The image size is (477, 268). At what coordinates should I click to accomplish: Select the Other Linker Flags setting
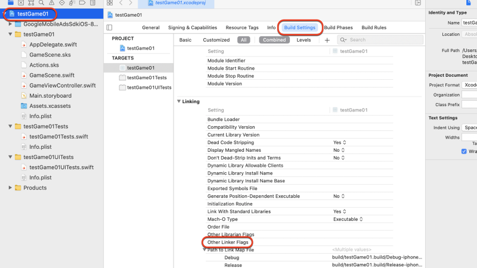228,242
